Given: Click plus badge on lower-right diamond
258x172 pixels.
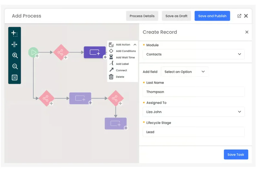Looking at the screenshot, I should (x=120, y=103).
